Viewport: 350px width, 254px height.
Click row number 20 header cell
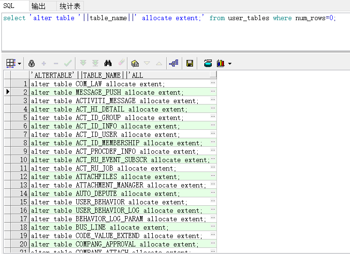click(20, 244)
